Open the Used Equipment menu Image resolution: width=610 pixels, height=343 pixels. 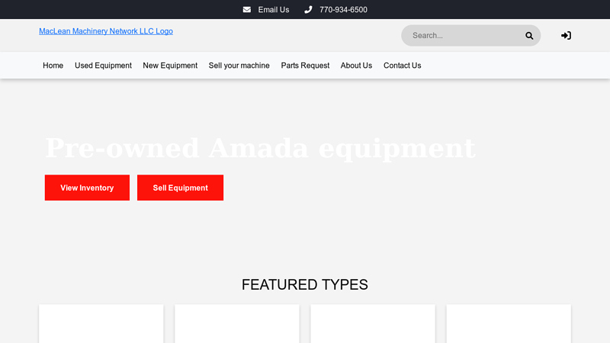tap(103, 66)
